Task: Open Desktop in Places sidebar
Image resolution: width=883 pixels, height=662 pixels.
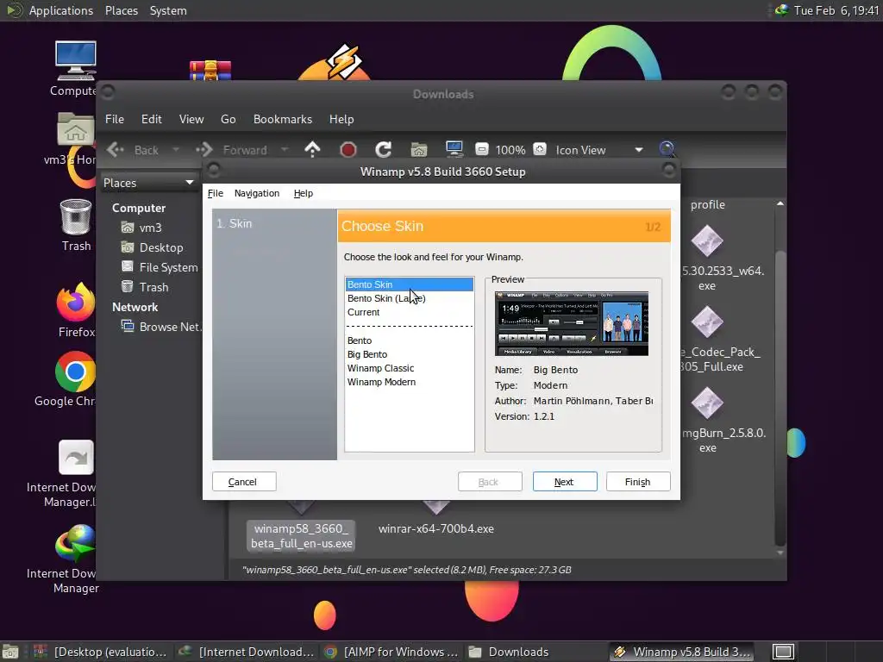Action: (x=152, y=247)
